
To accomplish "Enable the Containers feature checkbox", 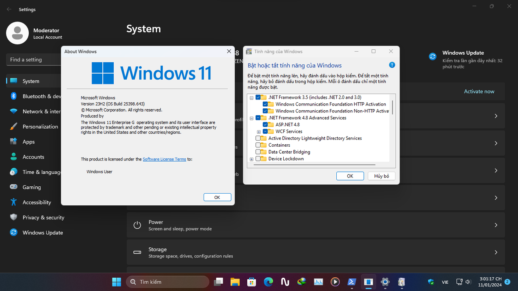I will coord(258,145).
